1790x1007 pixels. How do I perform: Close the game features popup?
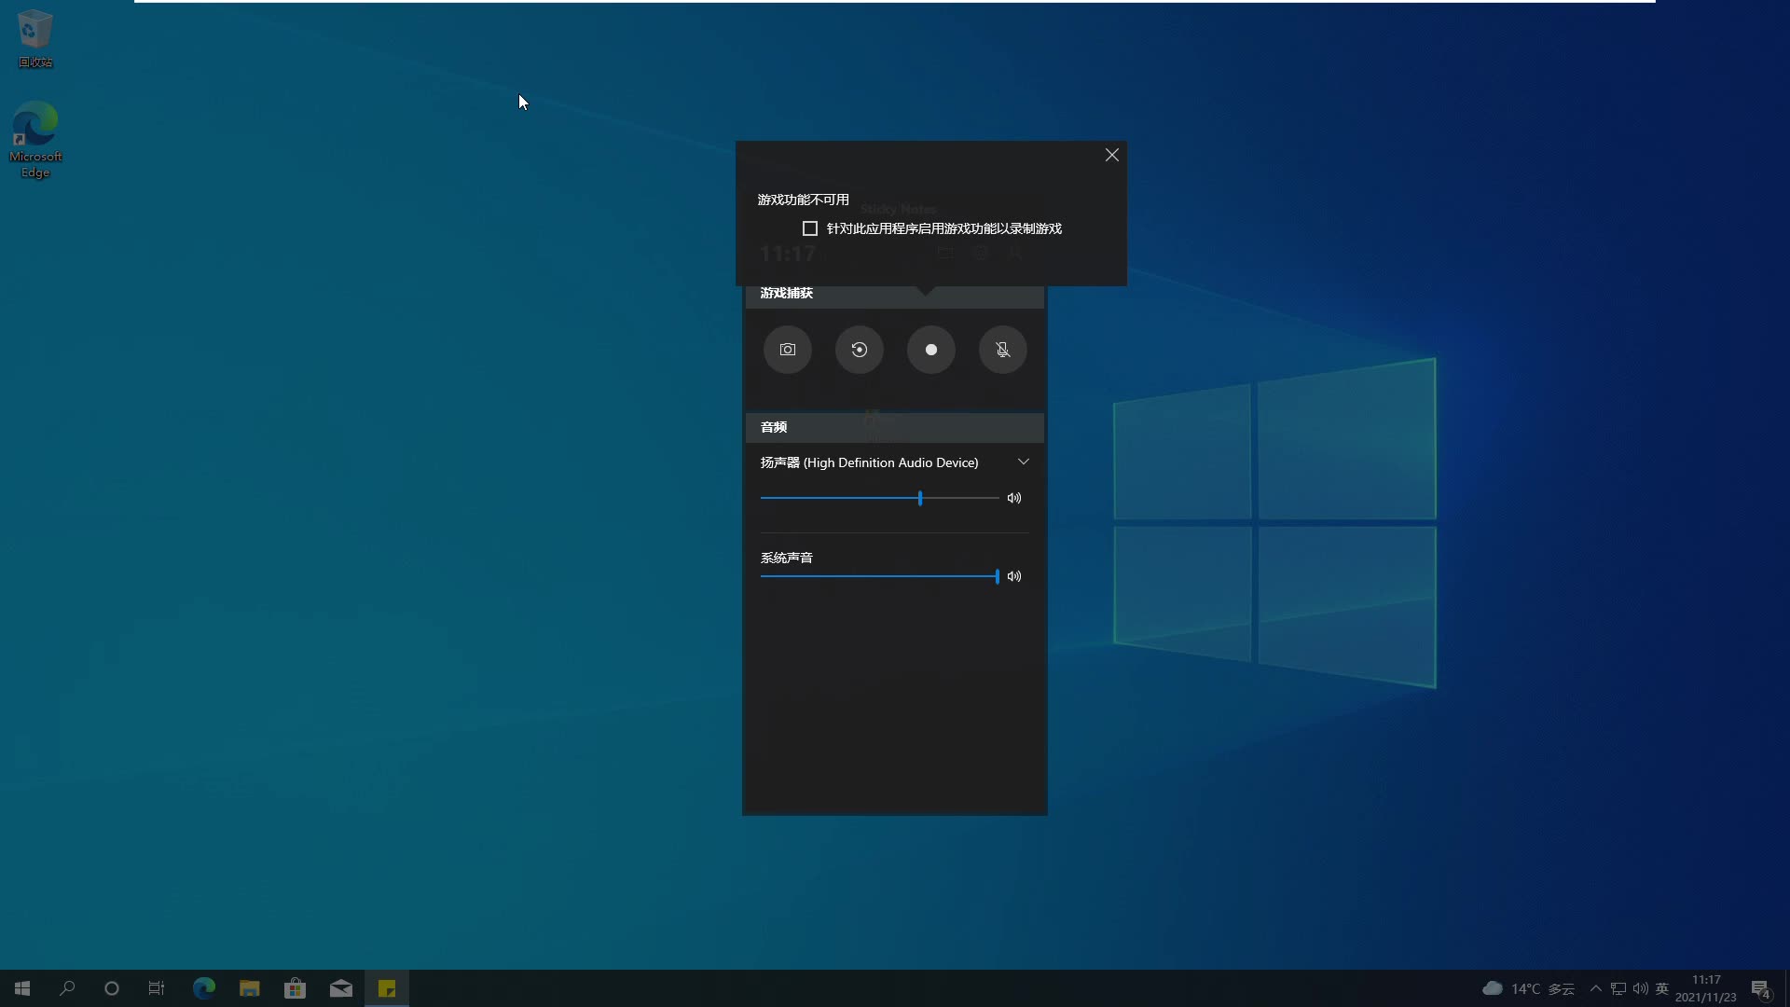coord(1111,155)
